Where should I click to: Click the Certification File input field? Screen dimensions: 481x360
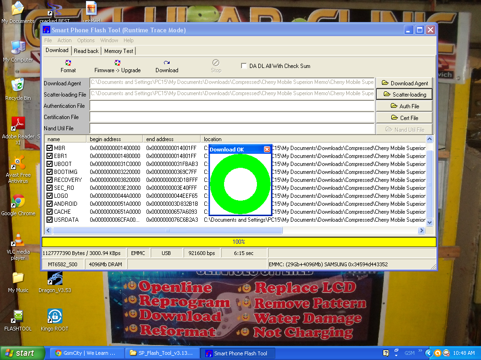click(232, 117)
